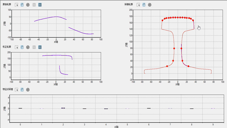
Task: Click the circular target icon beside 原始轮廓
Action: 28,5
